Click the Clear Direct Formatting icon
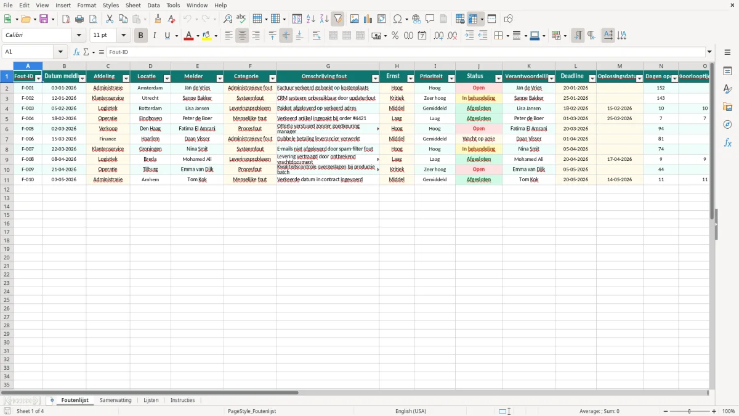 click(x=171, y=19)
